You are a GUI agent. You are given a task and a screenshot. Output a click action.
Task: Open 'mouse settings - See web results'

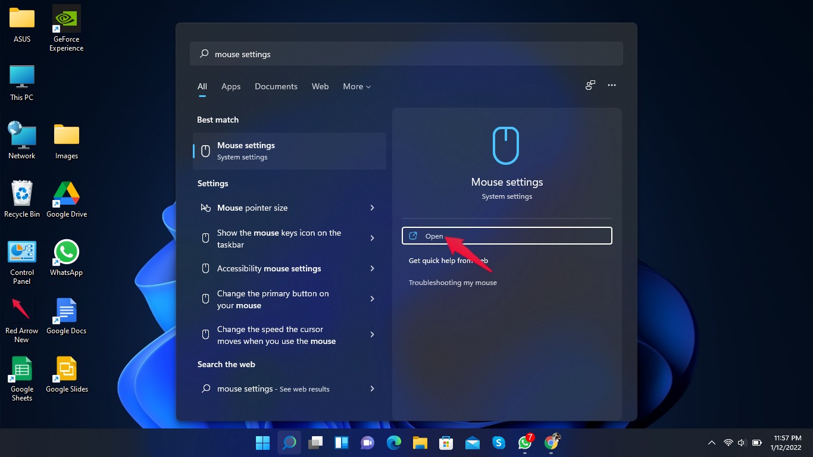pyautogui.click(x=290, y=389)
